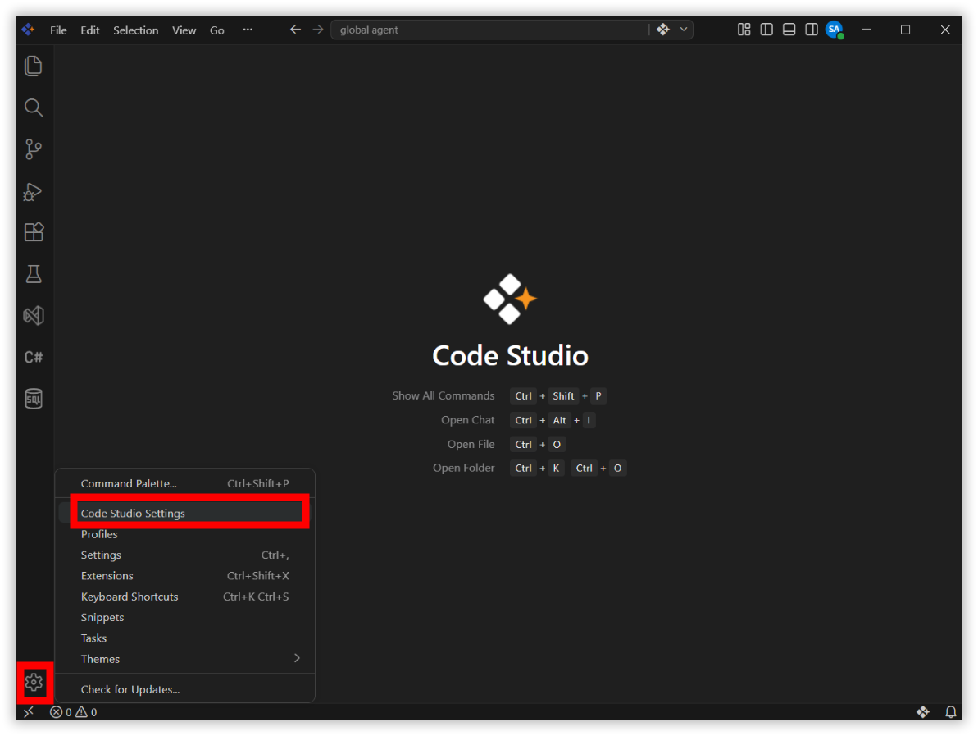Open Run and Debug view
The image size is (978, 736).
pos(33,191)
